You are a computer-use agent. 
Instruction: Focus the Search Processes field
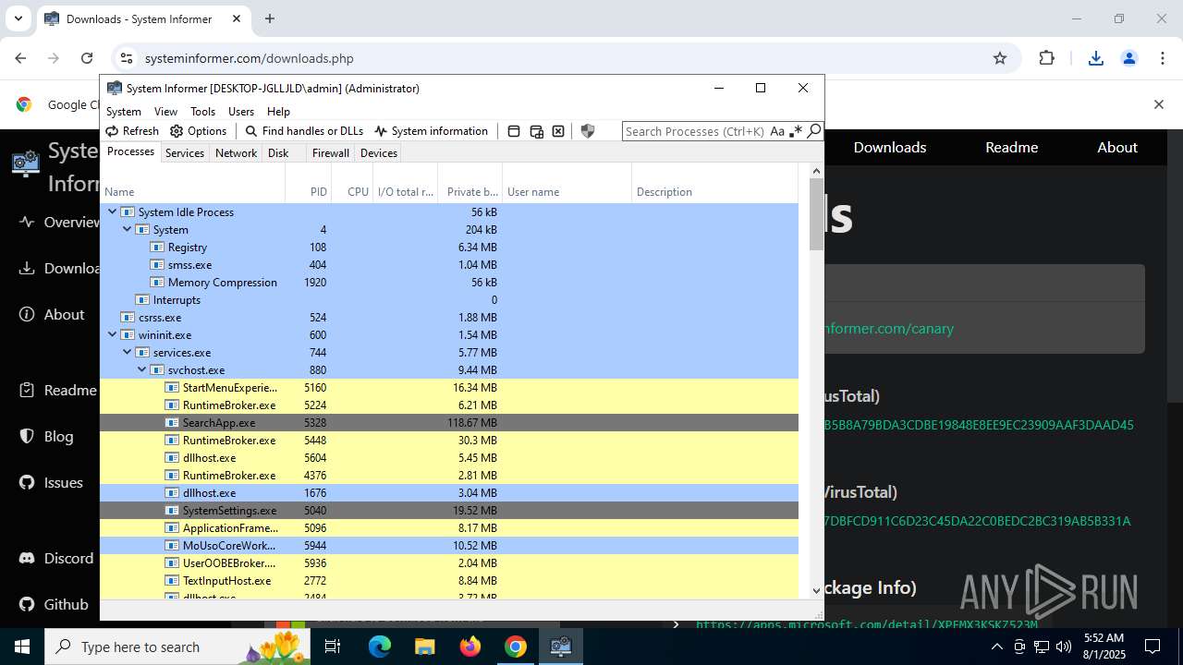point(695,131)
